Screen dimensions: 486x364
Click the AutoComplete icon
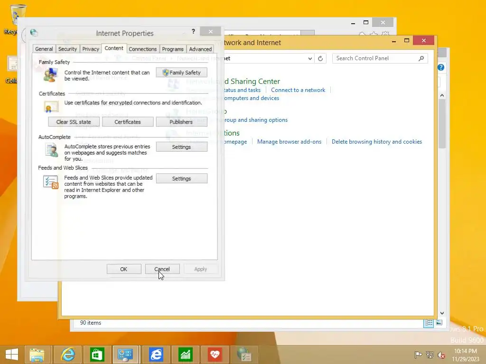pos(51,150)
